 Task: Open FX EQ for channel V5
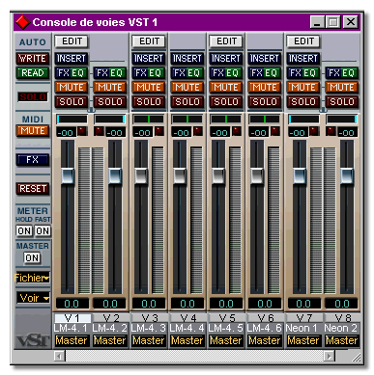[226, 73]
